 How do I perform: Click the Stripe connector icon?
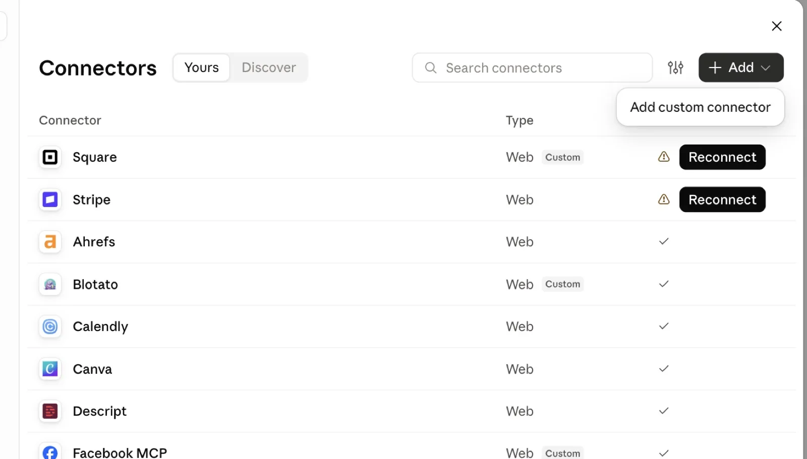tap(50, 200)
